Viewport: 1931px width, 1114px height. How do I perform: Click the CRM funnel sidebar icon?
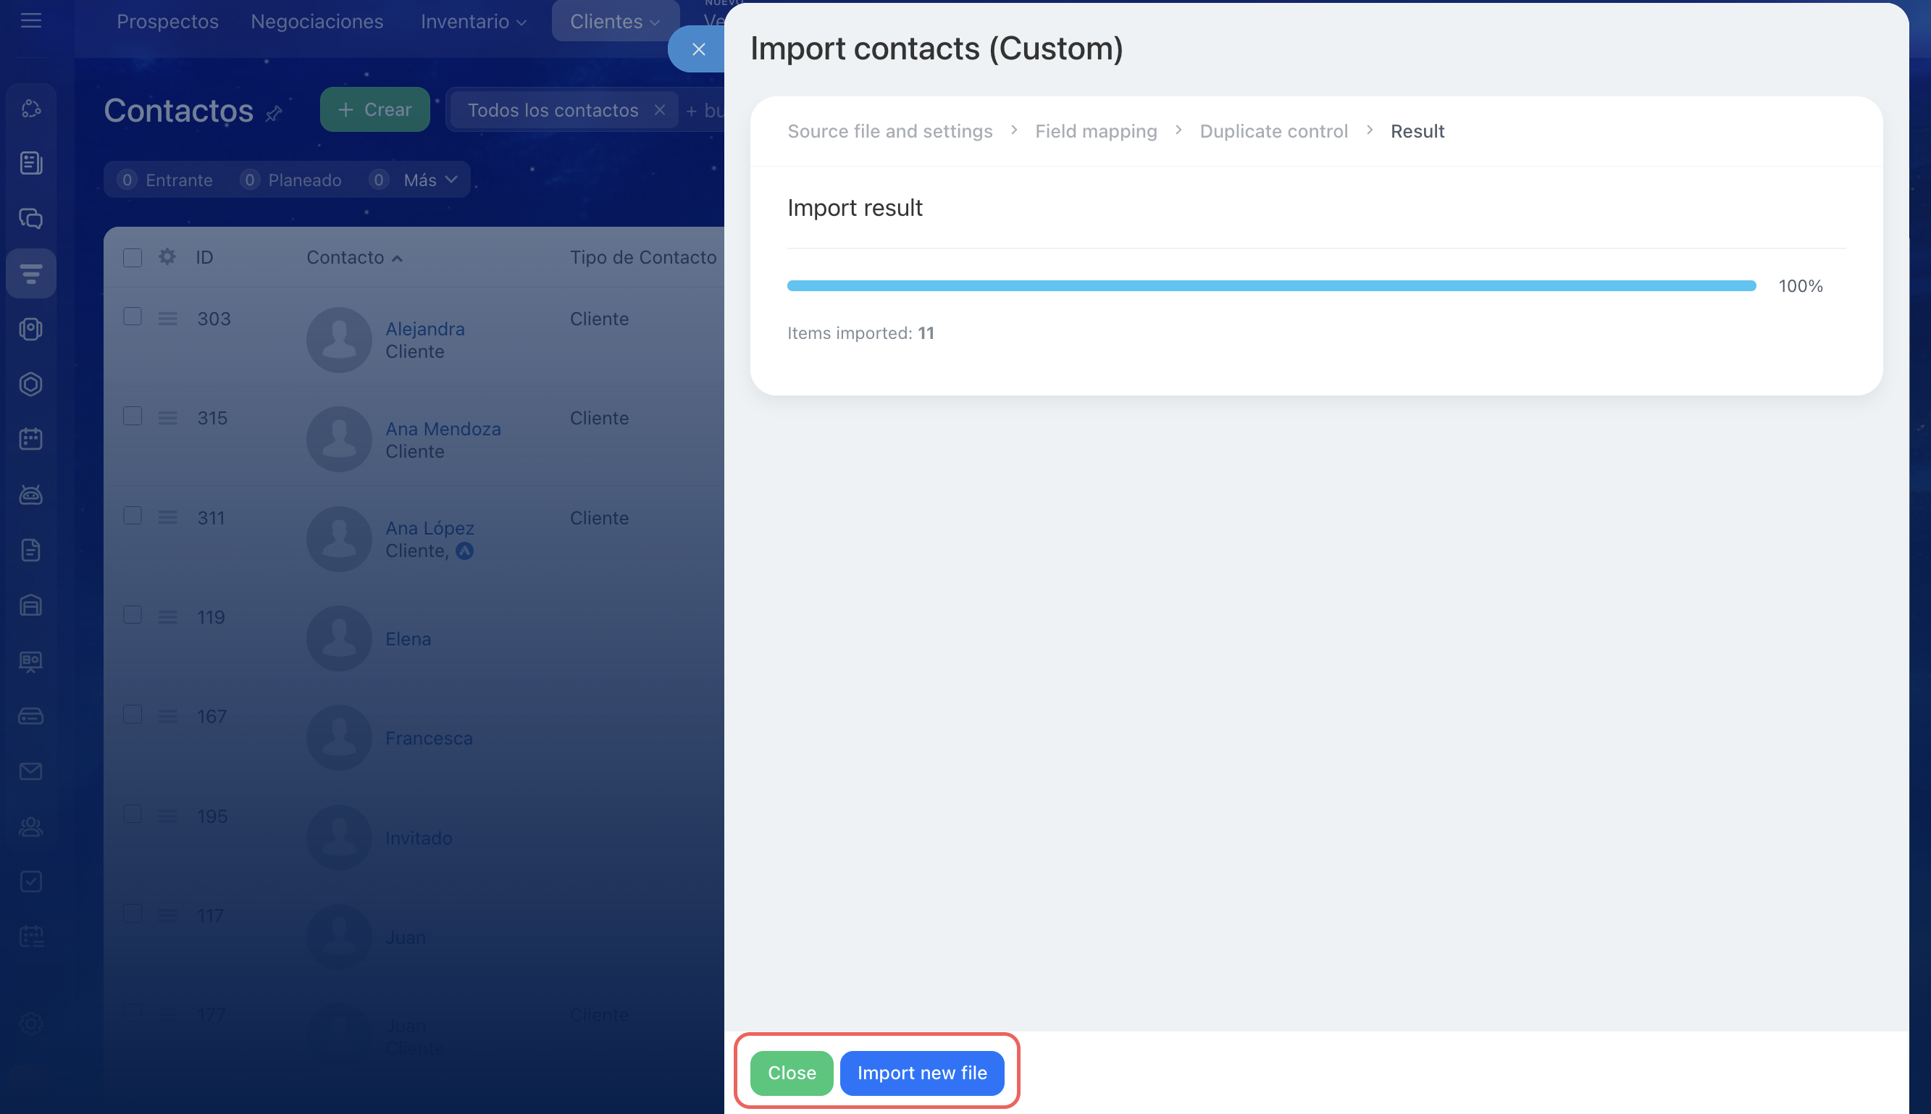click(x=30, y=274)
